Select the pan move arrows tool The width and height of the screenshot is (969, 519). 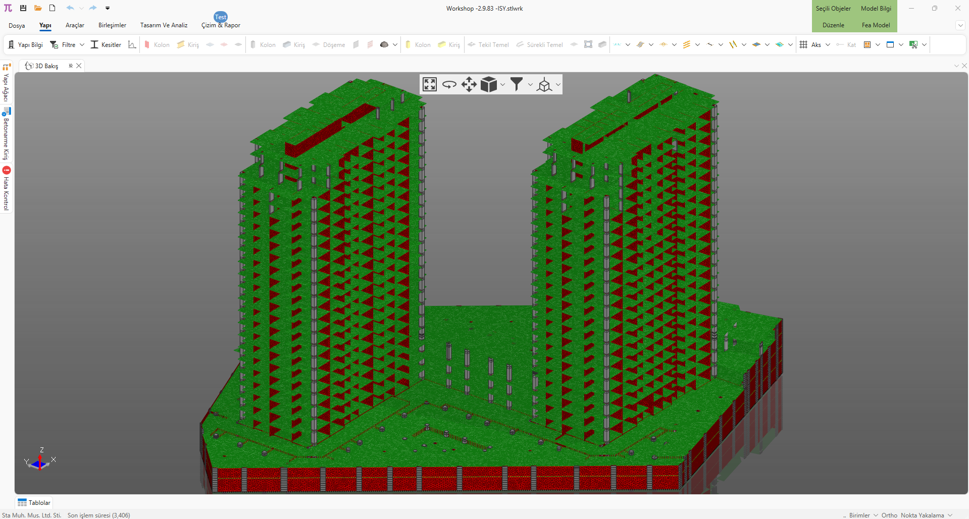click(469, 84)
